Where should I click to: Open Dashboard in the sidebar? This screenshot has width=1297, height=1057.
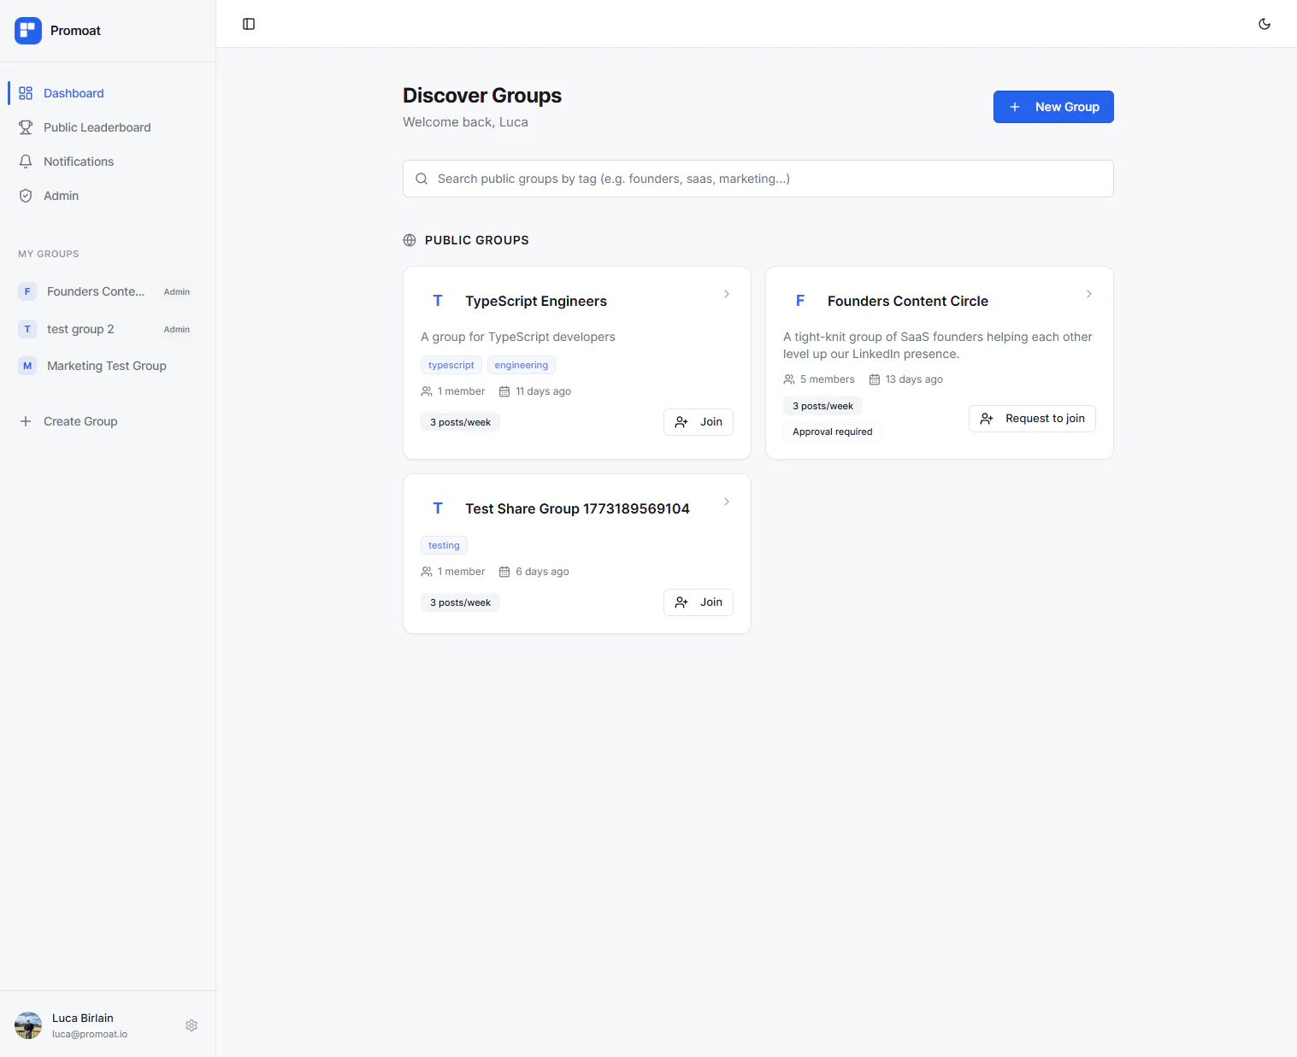108,93
